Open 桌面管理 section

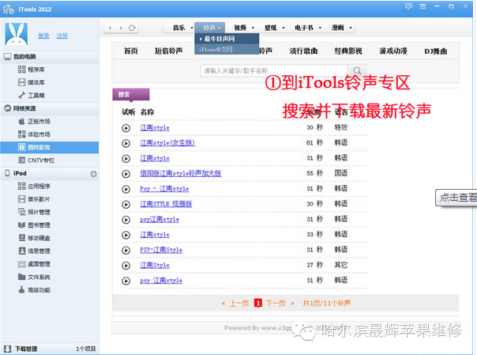(x=35, y=264)
